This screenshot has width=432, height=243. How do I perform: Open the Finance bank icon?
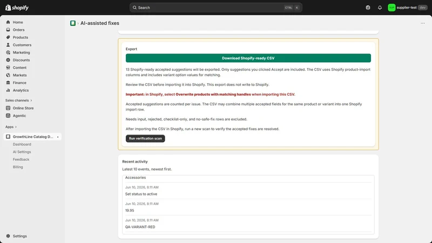tap(8, 83)
